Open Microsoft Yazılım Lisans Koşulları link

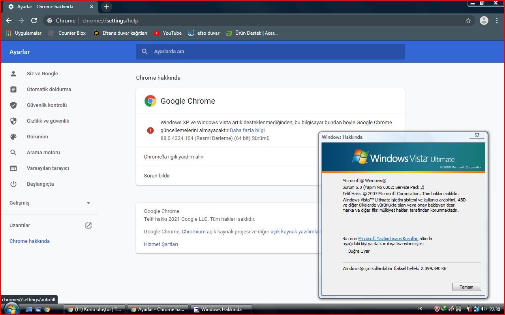click(x=388, y=239)
